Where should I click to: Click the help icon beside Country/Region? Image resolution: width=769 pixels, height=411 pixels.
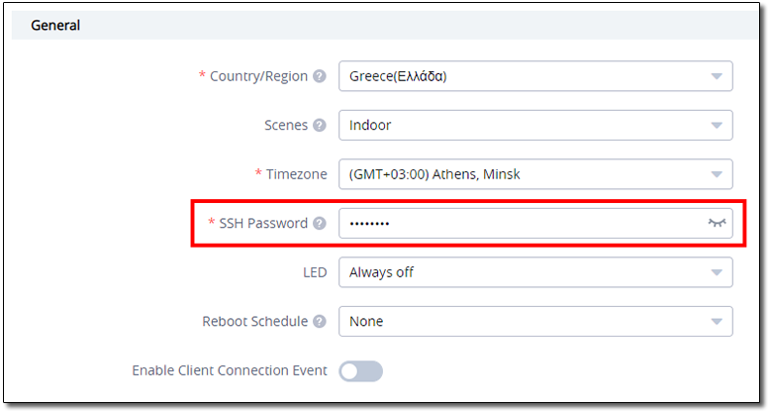(320, 76)
